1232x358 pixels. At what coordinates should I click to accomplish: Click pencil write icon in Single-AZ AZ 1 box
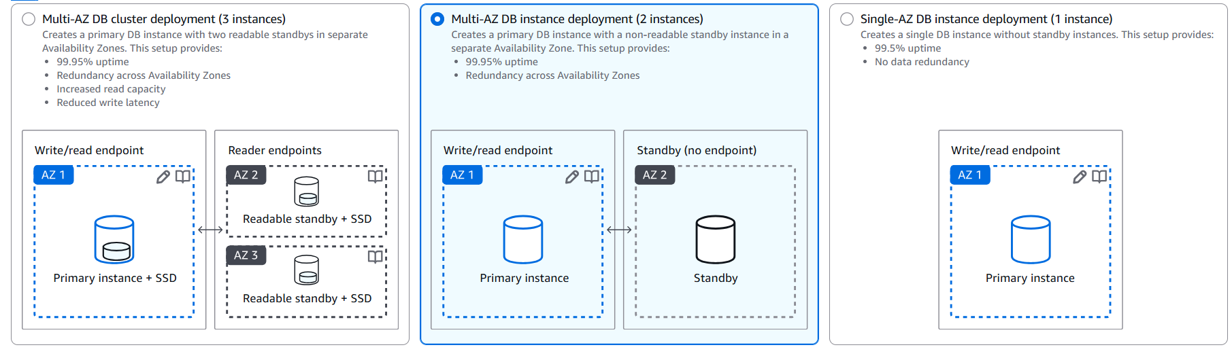click(x=1080, y=177)
